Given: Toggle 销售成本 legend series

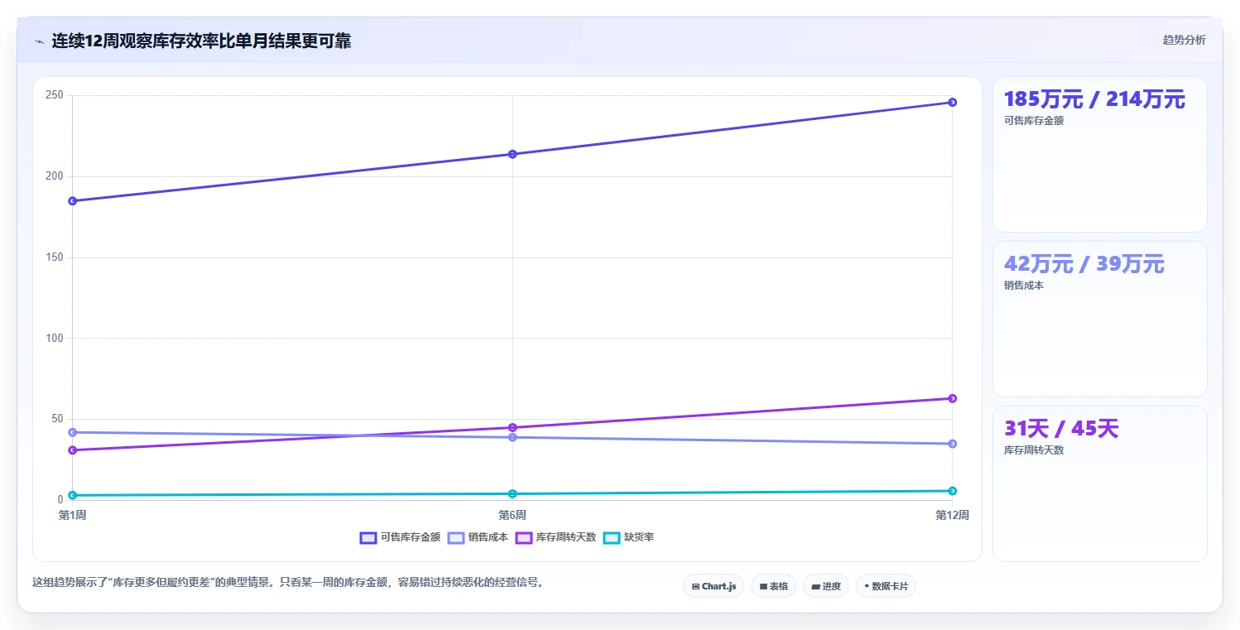Looking at the screenshot, I should (x=478, y=537).
